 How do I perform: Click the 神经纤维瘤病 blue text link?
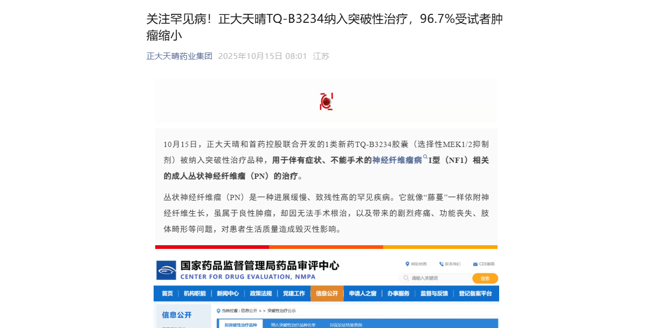tap(397, 159)
